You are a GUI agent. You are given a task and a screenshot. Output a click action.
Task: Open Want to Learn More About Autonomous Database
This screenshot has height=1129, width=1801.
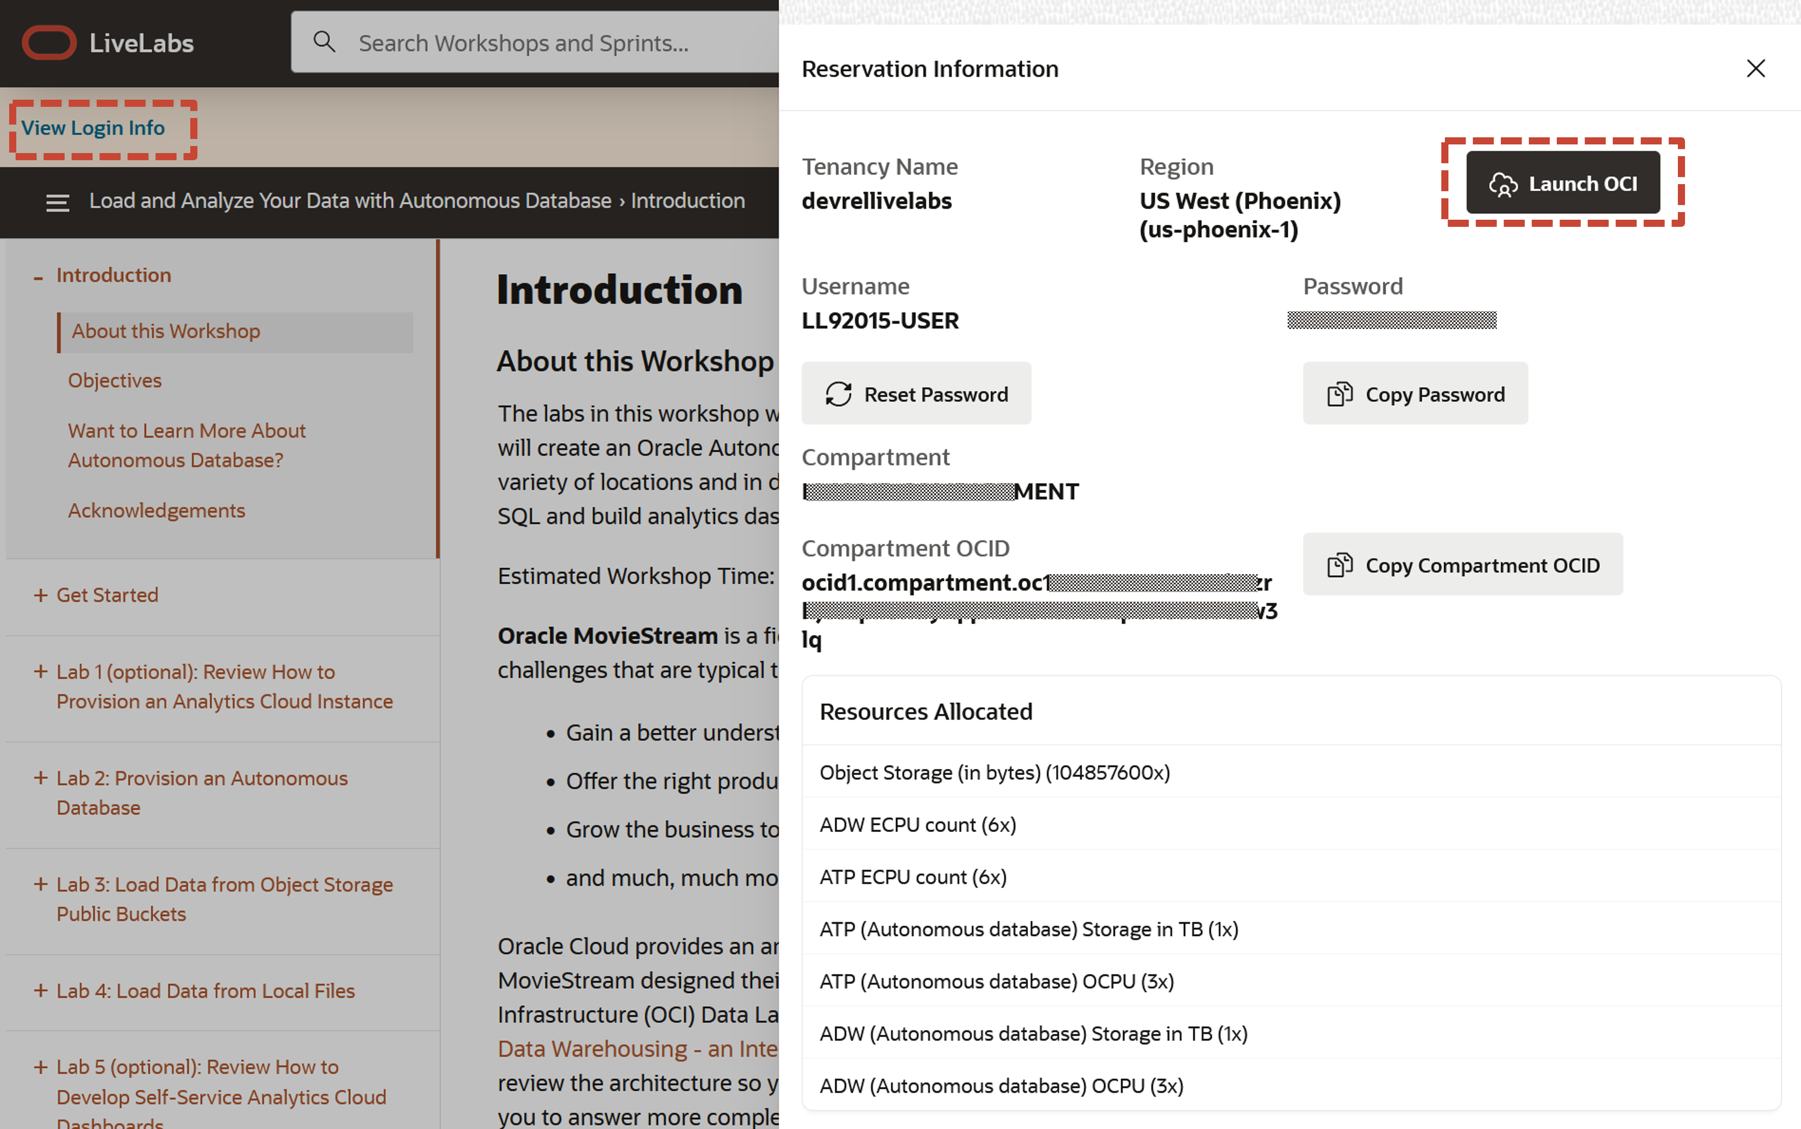click(x=187, y=446)
